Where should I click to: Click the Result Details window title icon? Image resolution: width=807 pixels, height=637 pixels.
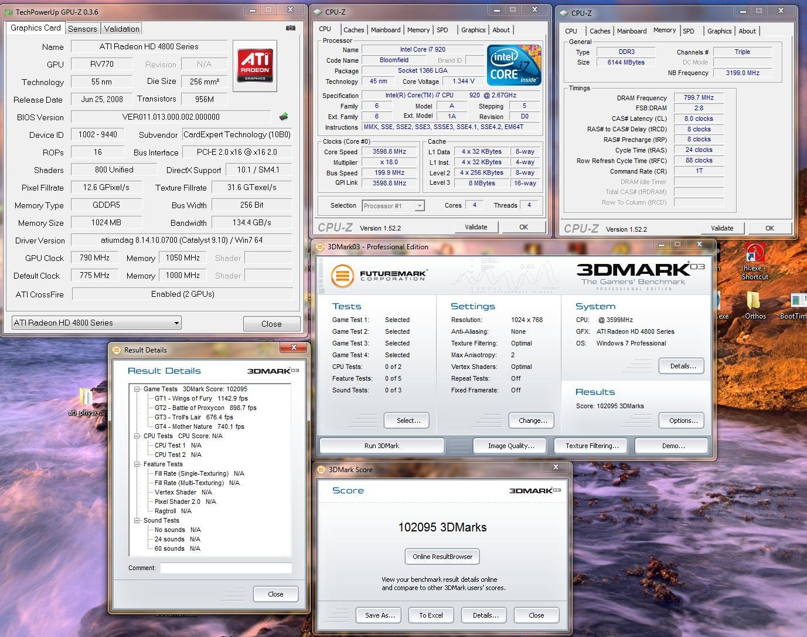116,350
